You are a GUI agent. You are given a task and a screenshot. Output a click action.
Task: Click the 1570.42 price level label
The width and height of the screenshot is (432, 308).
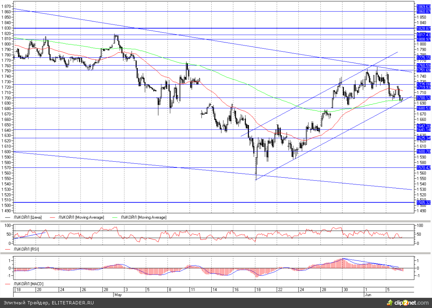423,167
